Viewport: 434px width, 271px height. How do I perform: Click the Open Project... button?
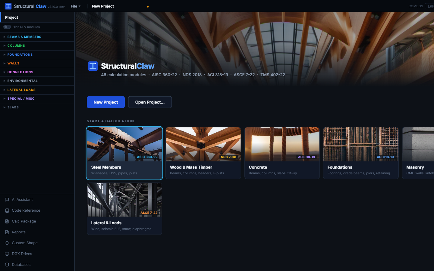coord(150,102)
